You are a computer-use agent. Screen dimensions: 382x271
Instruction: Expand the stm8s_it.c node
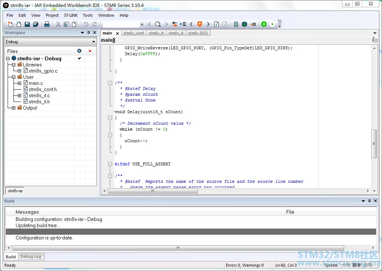click(20, 96)
